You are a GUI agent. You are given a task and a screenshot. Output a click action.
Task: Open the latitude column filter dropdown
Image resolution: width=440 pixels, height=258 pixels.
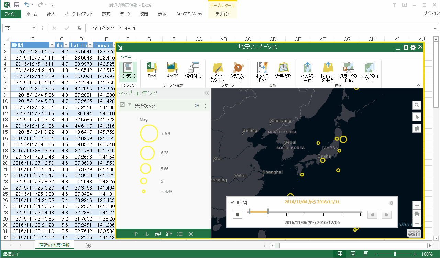pyautogui.click(x=90, y=45)
